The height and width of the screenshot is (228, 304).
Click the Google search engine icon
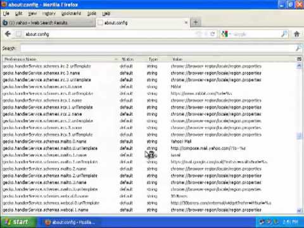tap(224, 34)
